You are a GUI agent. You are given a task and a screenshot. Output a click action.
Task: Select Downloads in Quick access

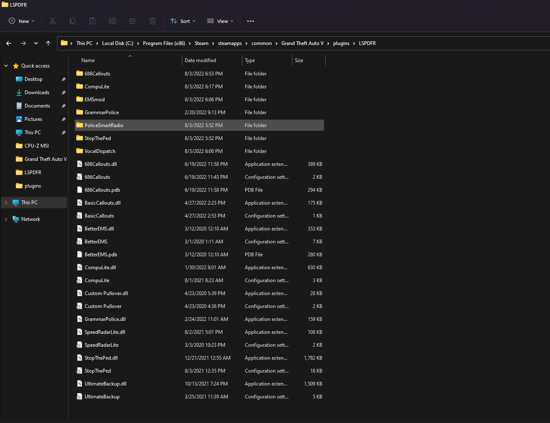click(37, 93)
